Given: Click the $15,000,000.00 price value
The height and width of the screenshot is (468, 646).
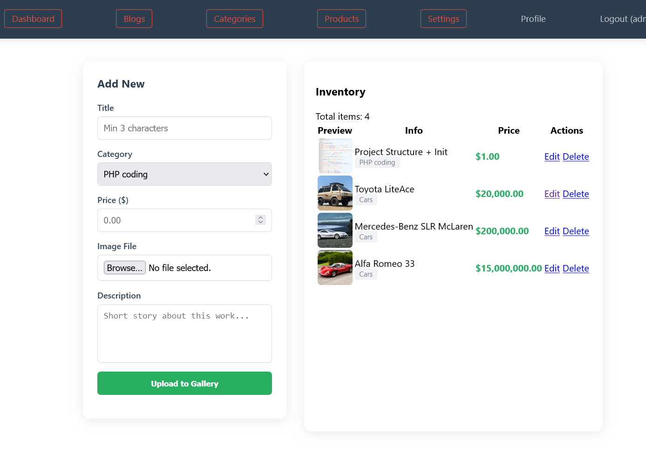Looking at the screenshot, I should click(509, 268).
